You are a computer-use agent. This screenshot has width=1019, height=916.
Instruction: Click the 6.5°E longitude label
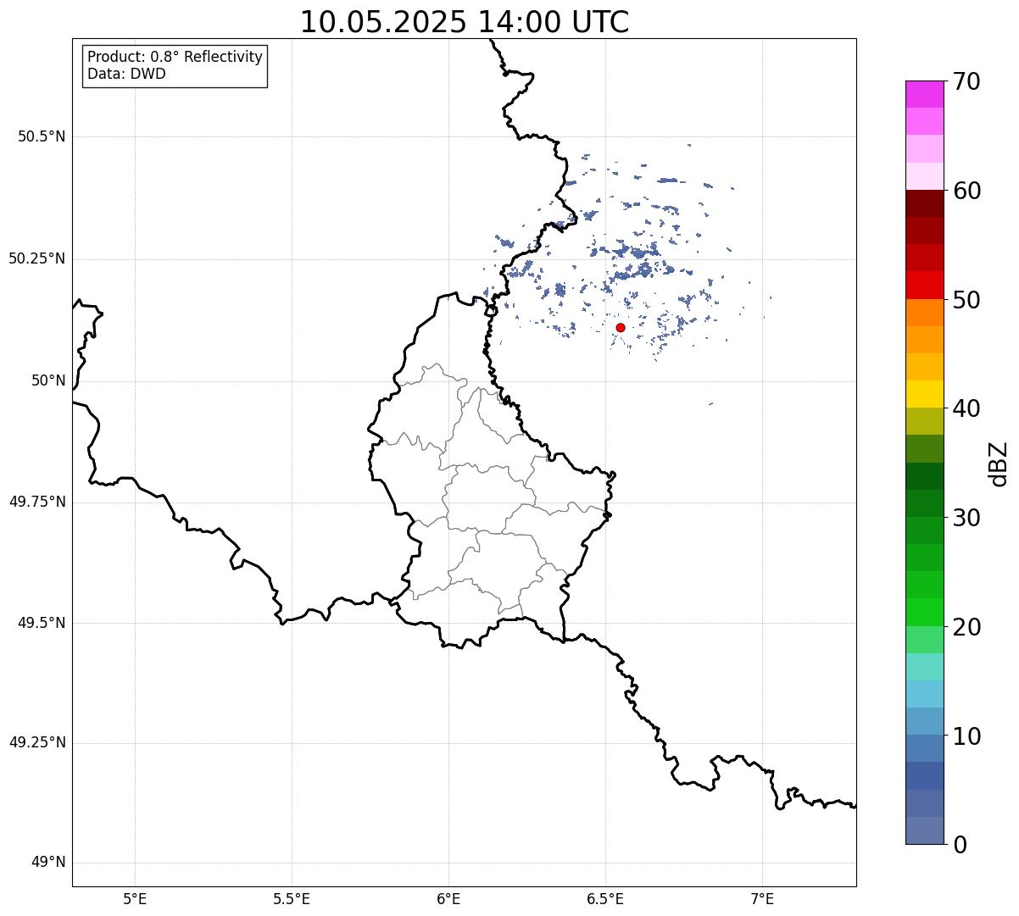tap(605, 898)
